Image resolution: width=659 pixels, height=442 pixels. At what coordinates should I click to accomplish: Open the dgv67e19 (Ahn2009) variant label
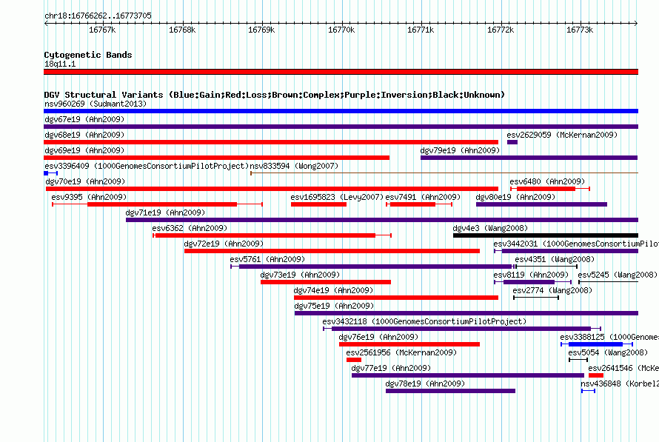point(84,119)
